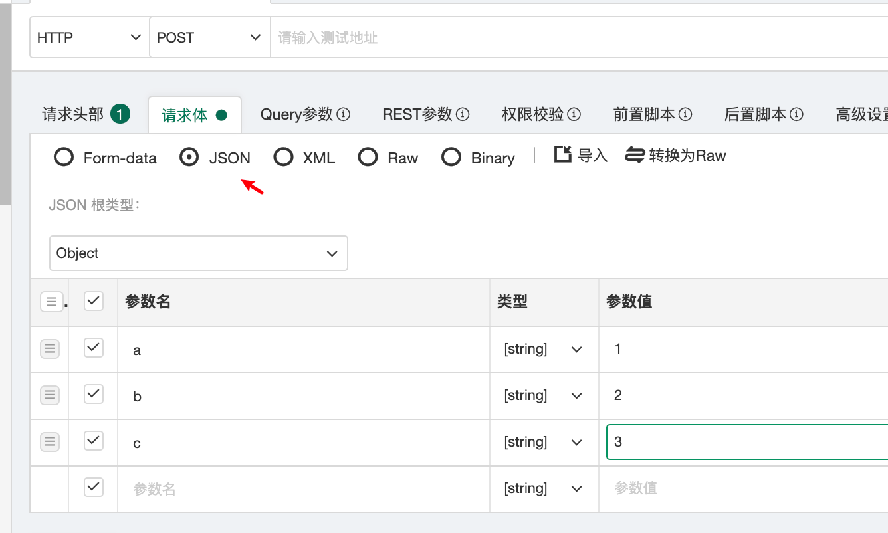Click the 转换为Raw swap arrows icon
888x533 pixels.
(635, 156)
